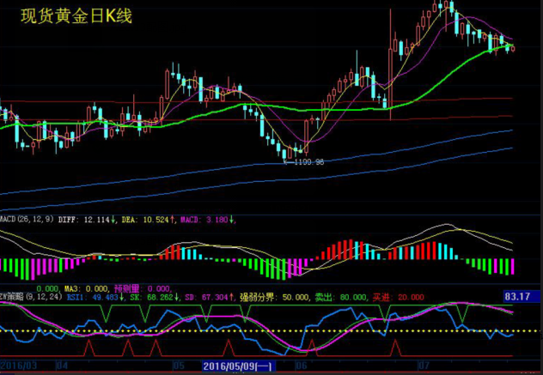Click the 06 month label on time axis

[x=301, y=366]
